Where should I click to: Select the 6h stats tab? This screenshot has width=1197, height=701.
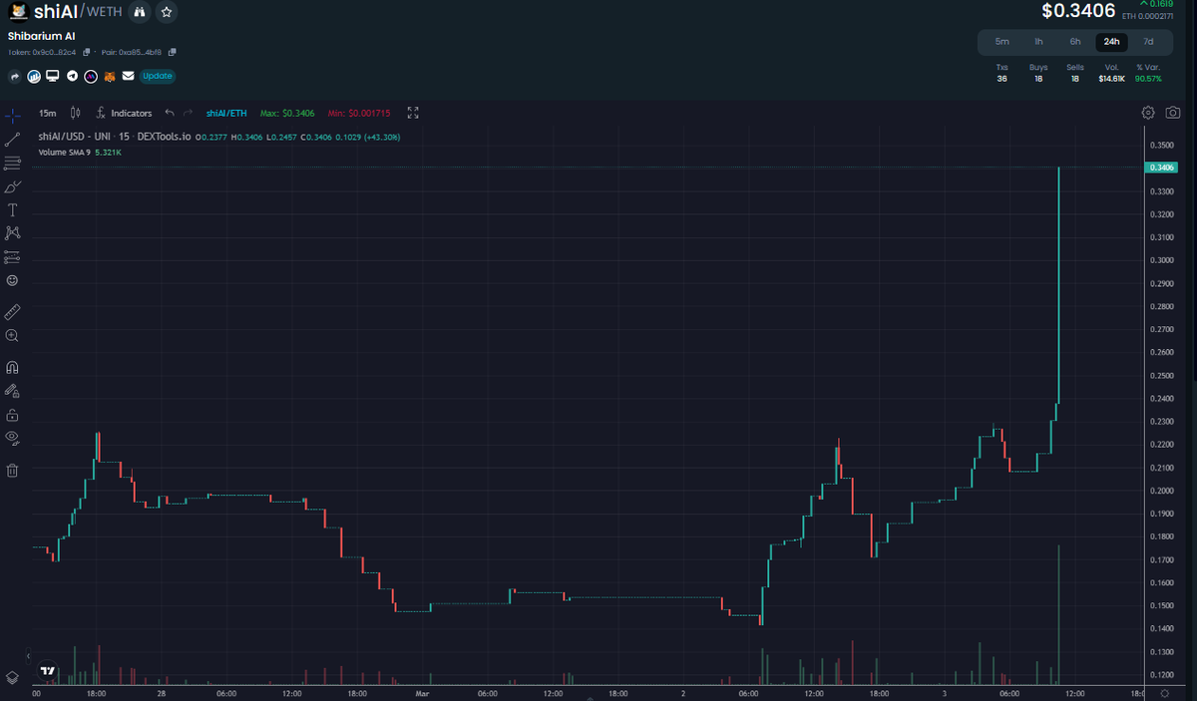coord(1075,42)
